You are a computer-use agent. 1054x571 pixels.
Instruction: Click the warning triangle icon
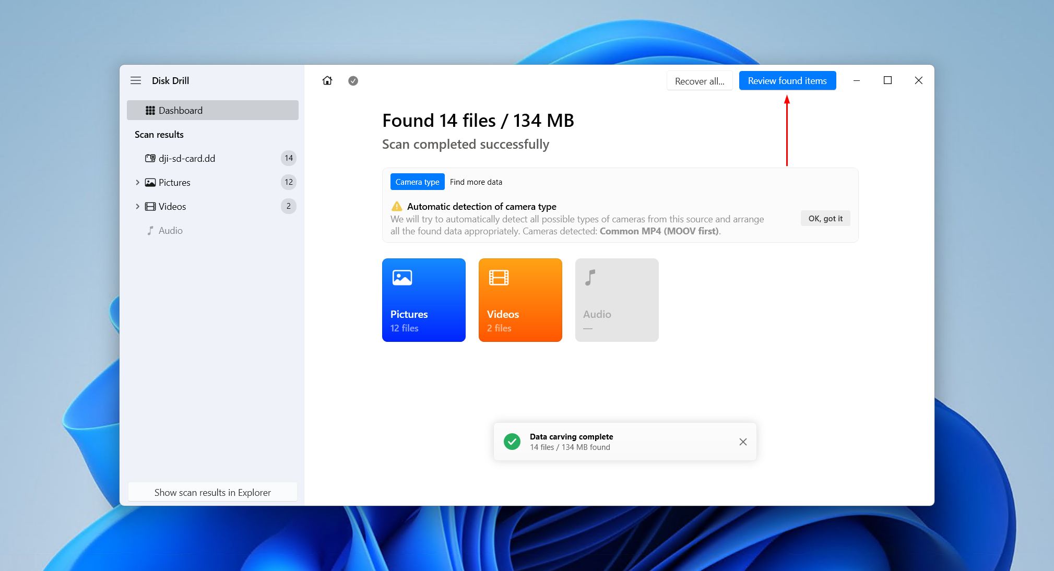pos(397,206)
